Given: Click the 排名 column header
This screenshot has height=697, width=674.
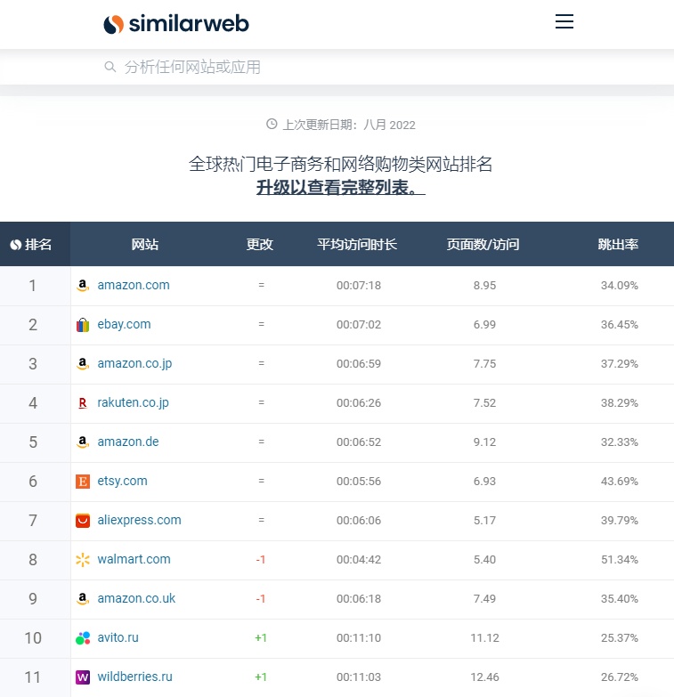Looking at the screenshot, I should (x=35, y=244).
